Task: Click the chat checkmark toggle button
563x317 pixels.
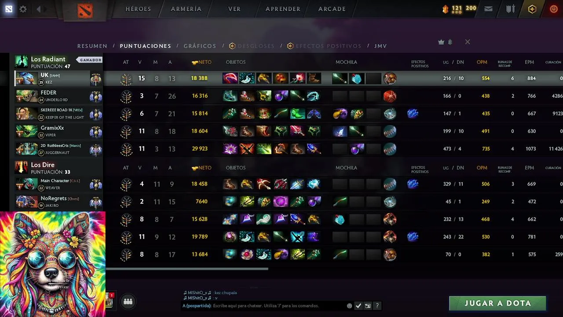Action: pyautogui.click(x=358, y=306)
